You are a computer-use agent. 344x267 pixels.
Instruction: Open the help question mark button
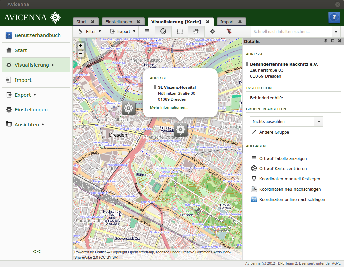334,17
